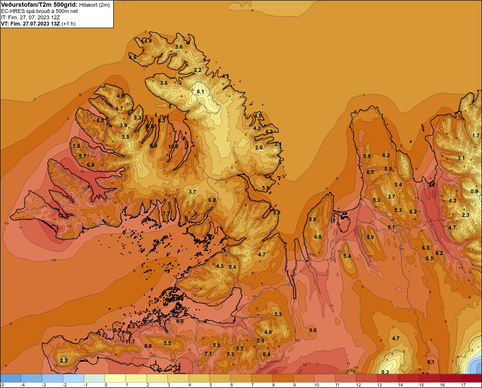Click the 3.1 temperature value on the map
This screenshot has width=482, height=388.
coord(461,159)
